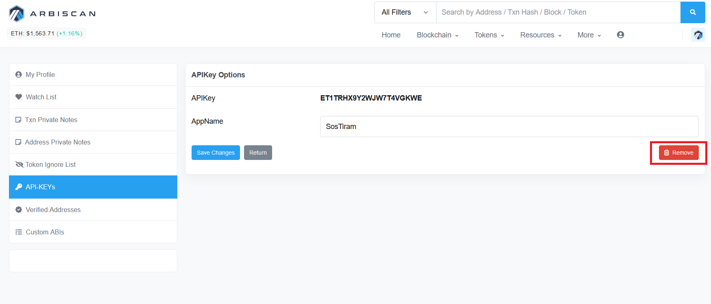The width and height of the screenshot is (711, 304).
Task: Click the Watch List heart icon
Action: [x=19, y=97]
